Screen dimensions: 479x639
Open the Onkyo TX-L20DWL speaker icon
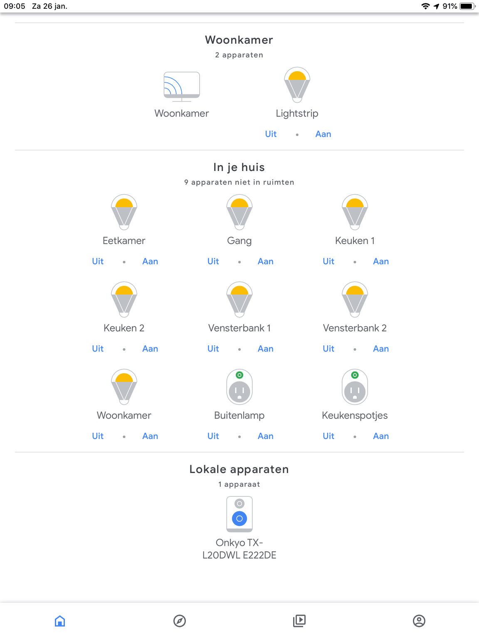(x=239, y=514)
